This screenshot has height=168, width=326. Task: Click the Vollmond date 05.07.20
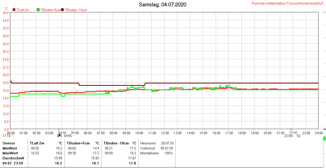(167, 148)
